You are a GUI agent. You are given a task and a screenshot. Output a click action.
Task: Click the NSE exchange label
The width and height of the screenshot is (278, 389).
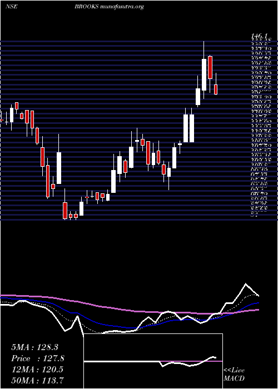pos(11,7)
